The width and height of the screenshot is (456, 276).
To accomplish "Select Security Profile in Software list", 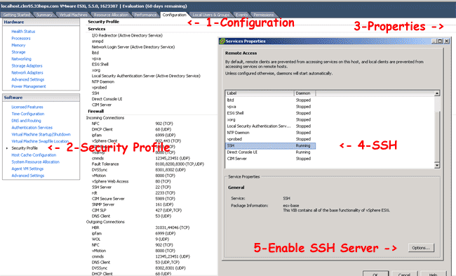I will tap(25, 148).
